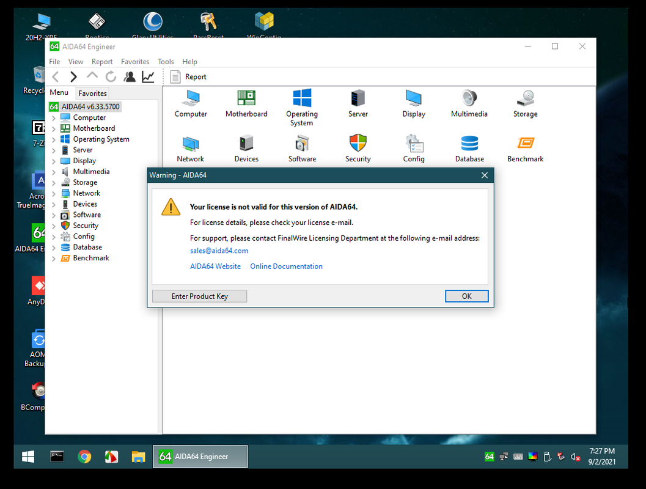Navigate up one level via toolbar arrow

(x=92, y=76)
